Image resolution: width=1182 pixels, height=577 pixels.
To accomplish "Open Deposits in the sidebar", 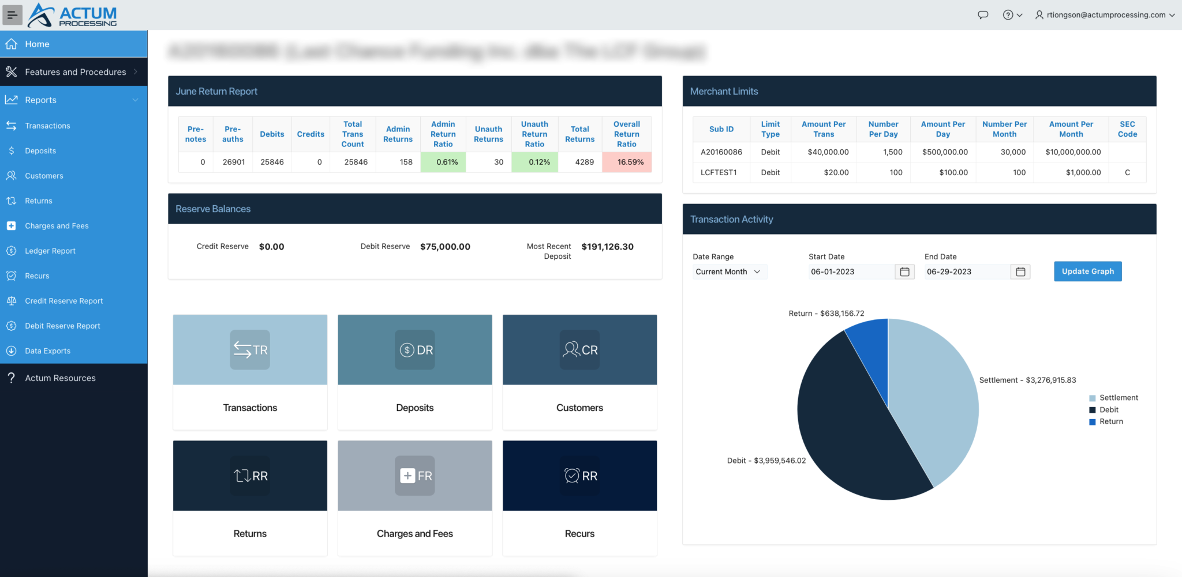I will click(74, 150).
